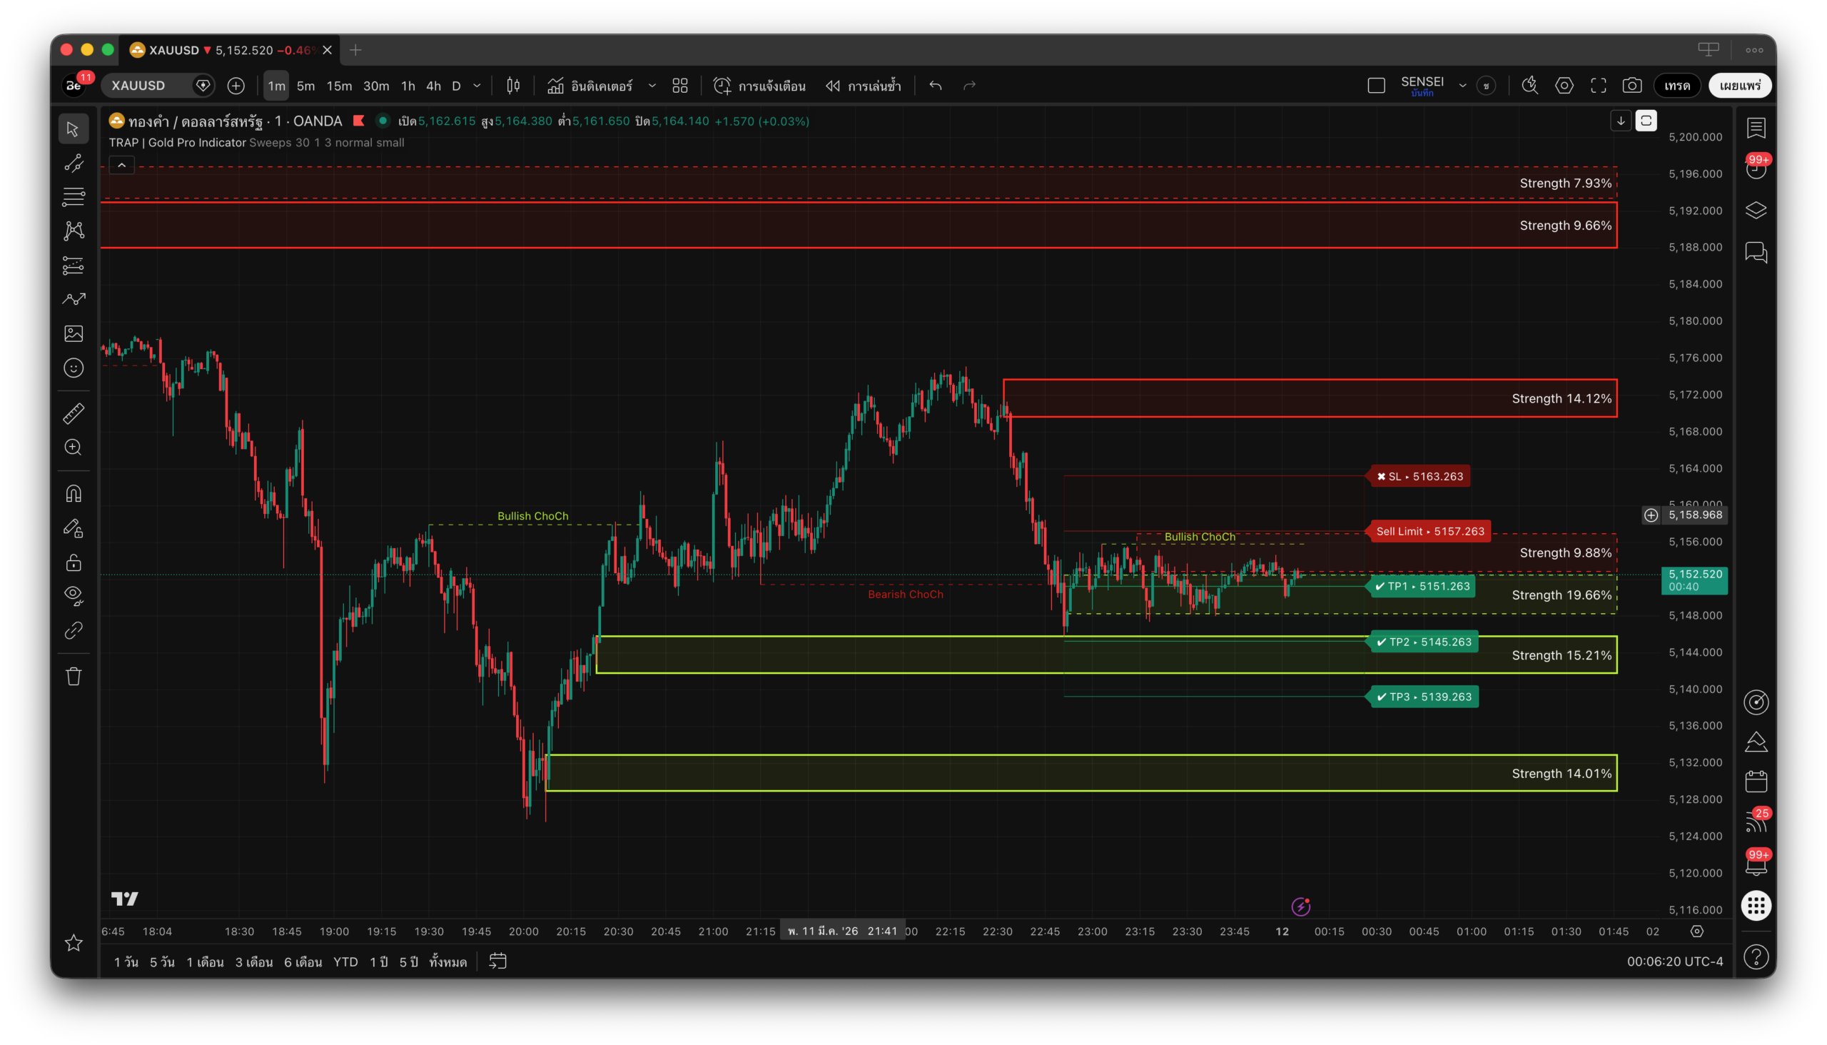Open the economic calendar icon in sidebar
Screen dimensions: 1827x1045
[1756, 782]
